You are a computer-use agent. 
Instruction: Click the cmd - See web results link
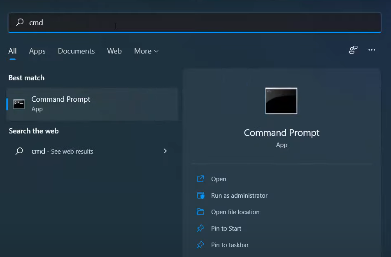click(62, 151)
